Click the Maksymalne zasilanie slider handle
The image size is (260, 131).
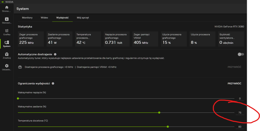tap(159, 113)
